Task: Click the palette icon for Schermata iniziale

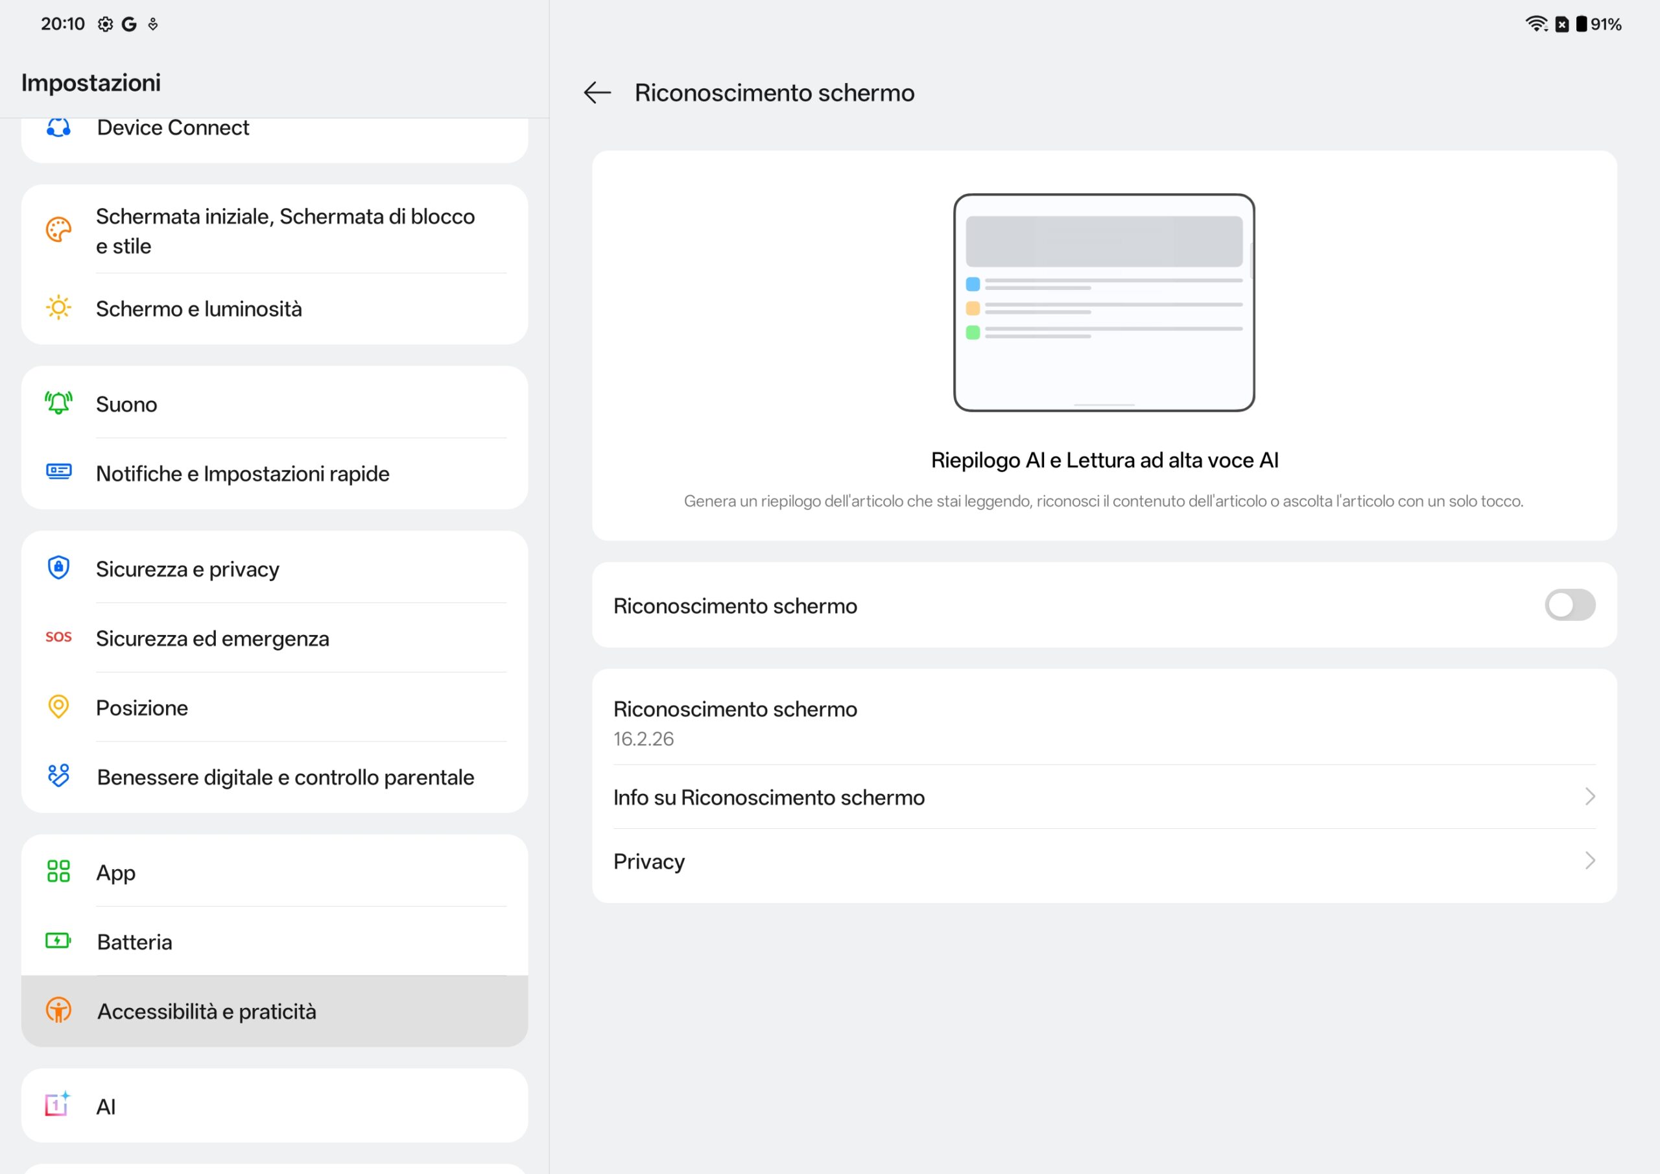Action: [x=58, y=231]
